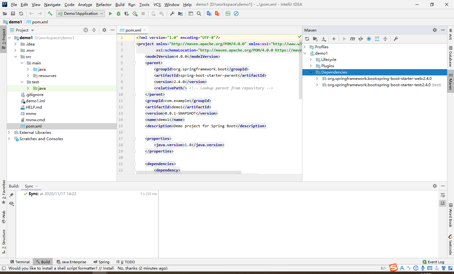Open Settings wrench in main toolbar

[x=172, y=14]
